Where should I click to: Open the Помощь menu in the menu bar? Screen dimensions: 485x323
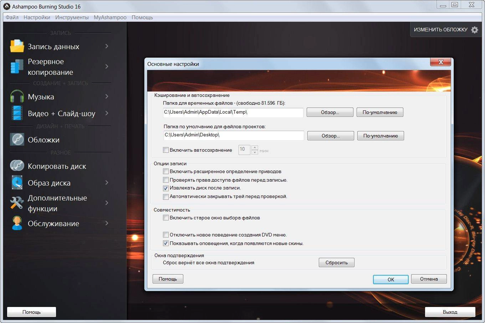coord(142,17)
